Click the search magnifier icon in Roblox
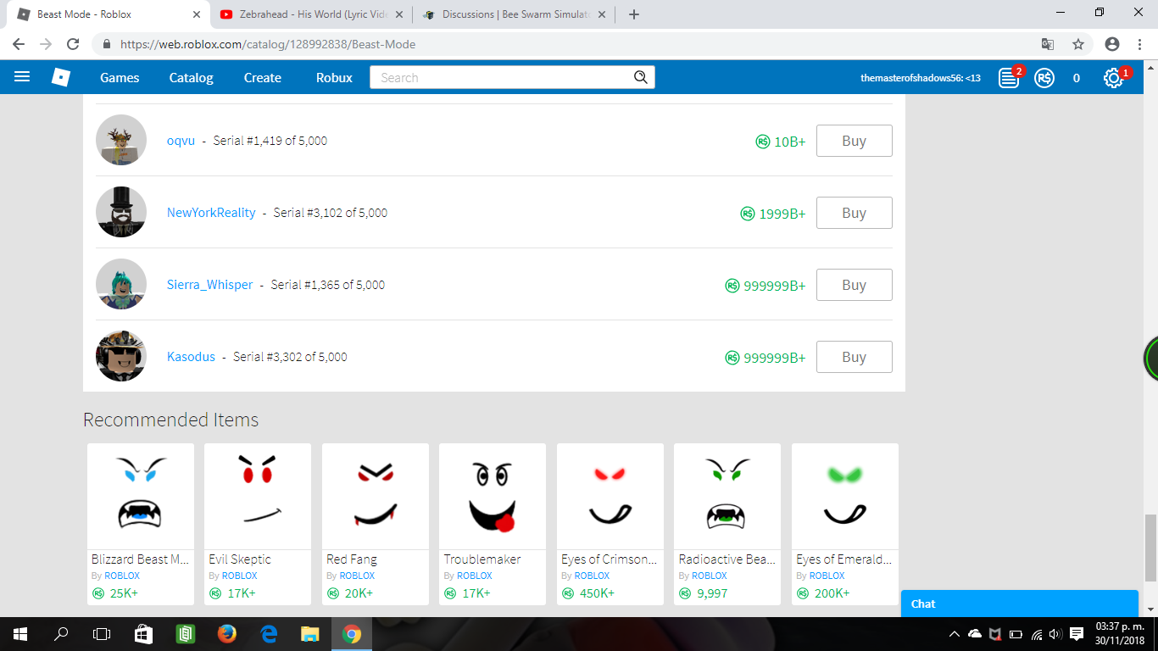 tap(641, 77)
